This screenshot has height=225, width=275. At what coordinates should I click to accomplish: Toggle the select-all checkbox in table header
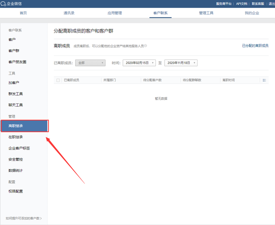coord(58,80)
